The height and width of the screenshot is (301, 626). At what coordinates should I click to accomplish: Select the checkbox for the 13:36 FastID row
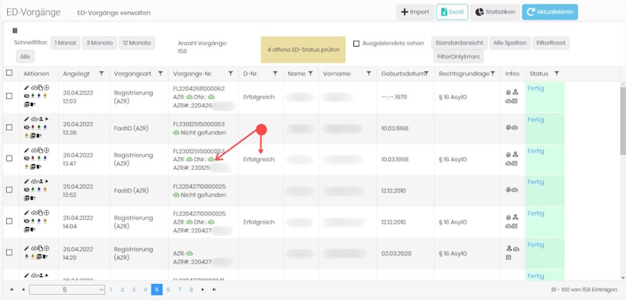[9, 127]
